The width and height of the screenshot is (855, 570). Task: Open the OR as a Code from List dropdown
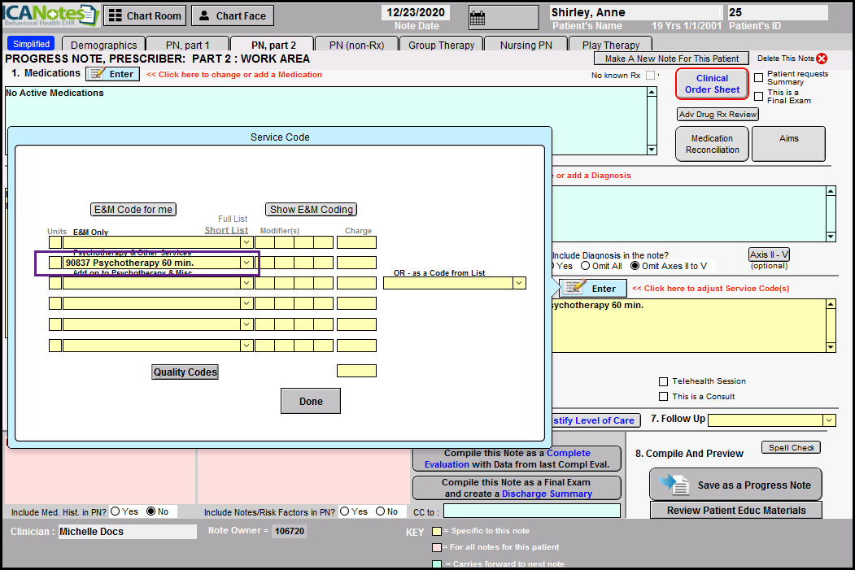(518, 283)
